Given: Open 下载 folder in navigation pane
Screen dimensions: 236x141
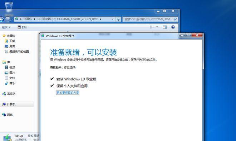Looking at the screenshot, I should click(x=12, y=41).
